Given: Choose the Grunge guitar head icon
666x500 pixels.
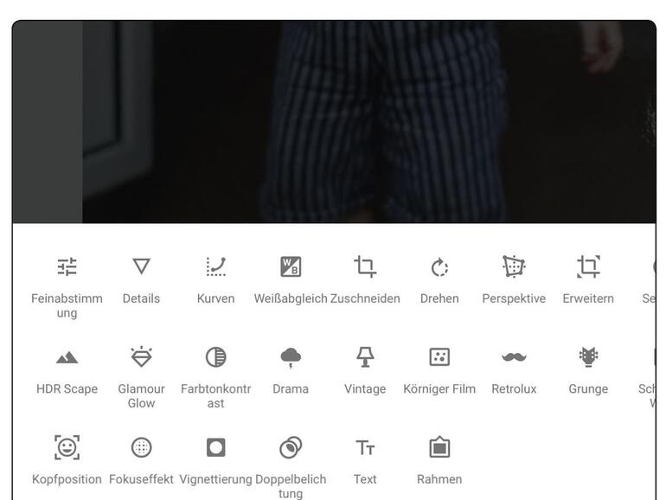Looking at the screenshot, I should pos(588,357).
